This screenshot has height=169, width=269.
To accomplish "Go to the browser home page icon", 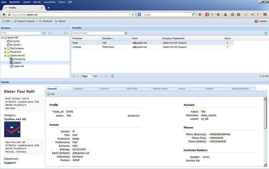I will 218,15.
